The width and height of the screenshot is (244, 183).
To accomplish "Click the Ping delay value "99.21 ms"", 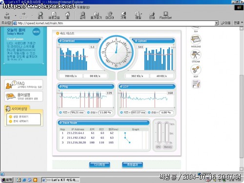I will click(78, 112).
